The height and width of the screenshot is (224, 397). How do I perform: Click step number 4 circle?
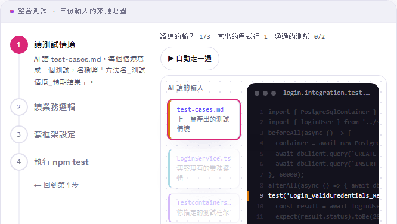pyautogui.click(x=19, y=162)
